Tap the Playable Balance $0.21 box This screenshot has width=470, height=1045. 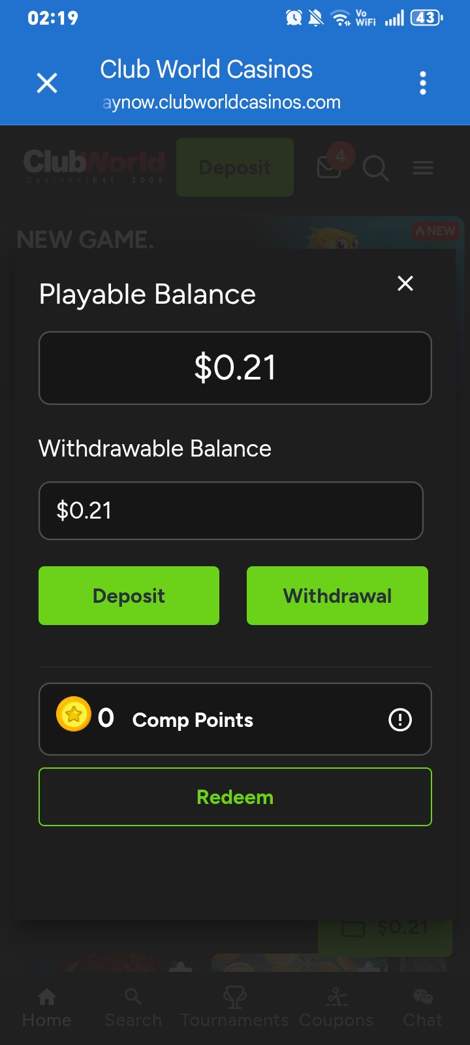pos(235,368)
